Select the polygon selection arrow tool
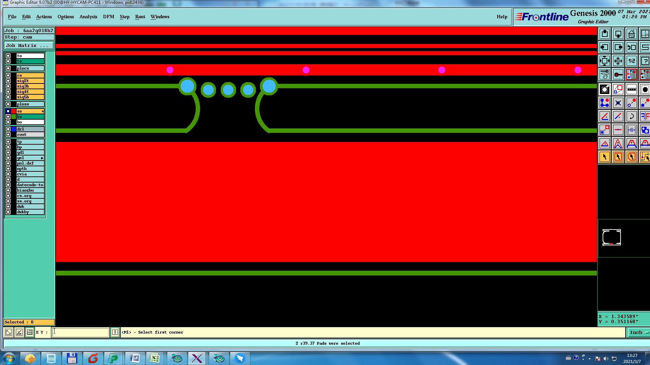Image resolution: width=650 pixels, height=365 pixels. point(632,157)
